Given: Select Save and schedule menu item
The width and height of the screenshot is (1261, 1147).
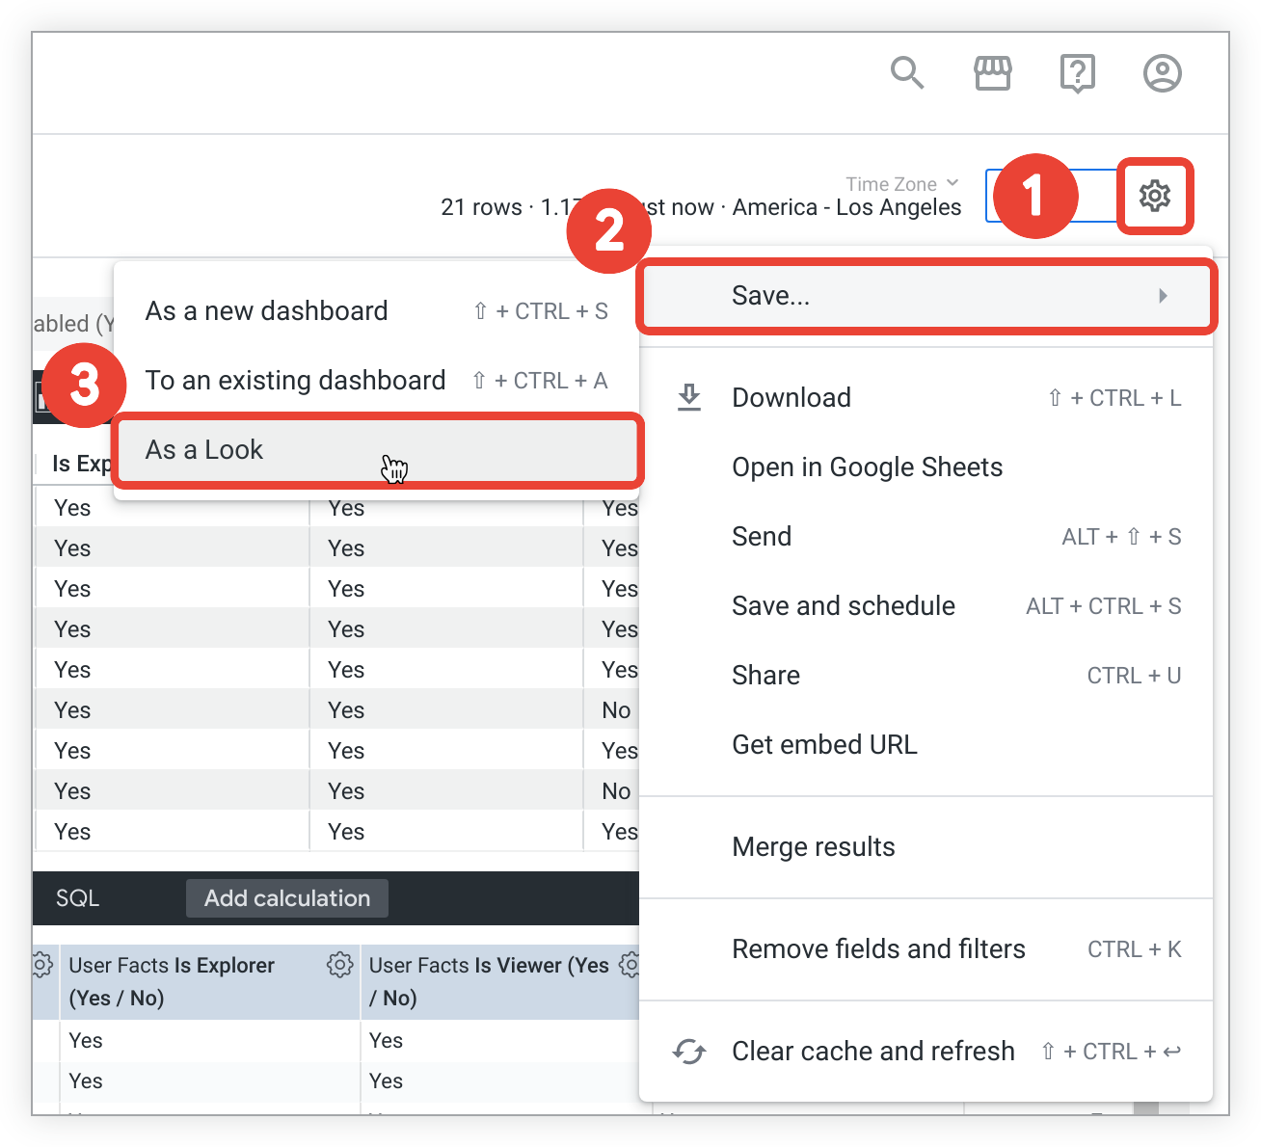Looking at the screenshot, I should tap(844, 606).
